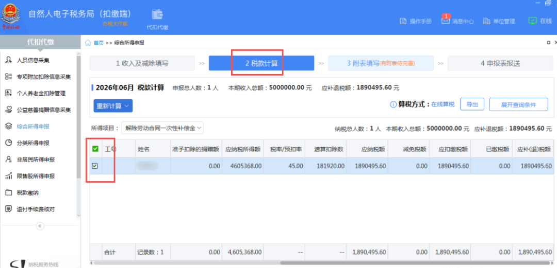Image resolution: width=557 pixels, height=268 pixels.
Task: Click the 税款缴纳 folder icon
Action: [x=9, y=193]
